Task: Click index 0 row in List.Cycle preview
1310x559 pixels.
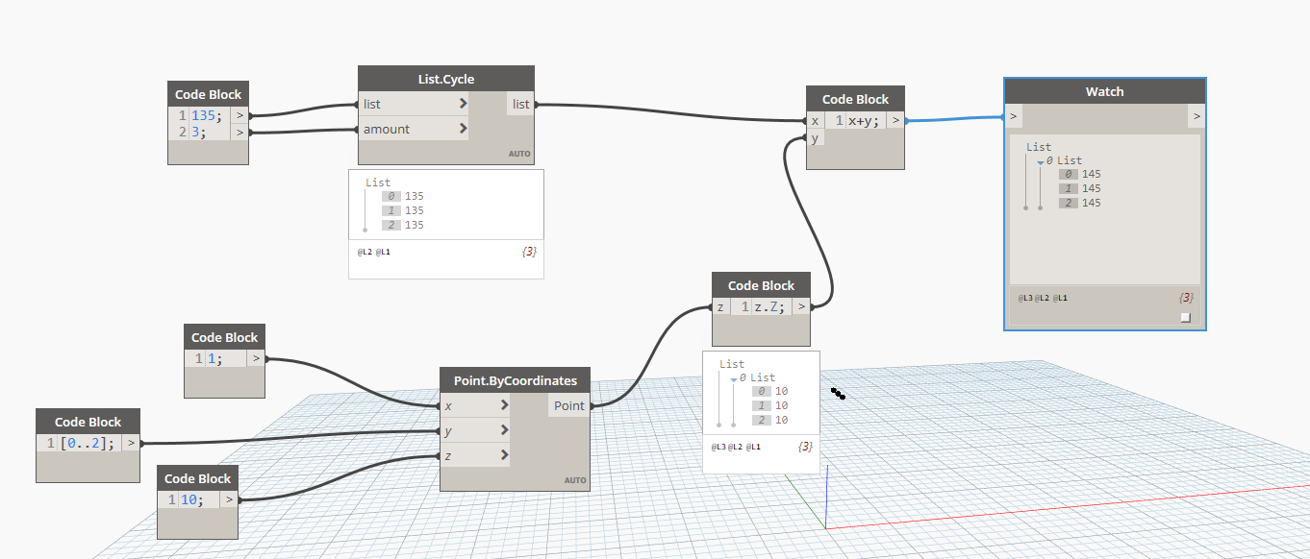Action: tap(403, 196)
